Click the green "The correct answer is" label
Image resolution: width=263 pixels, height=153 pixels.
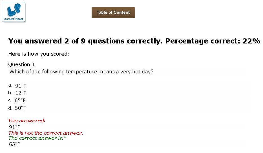(x=37, y=138)
